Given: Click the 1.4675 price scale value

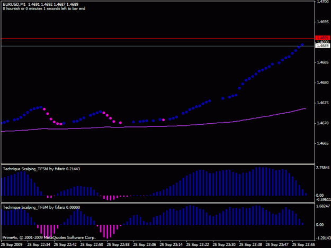Looking at the screenshot, I should [323, 103].
